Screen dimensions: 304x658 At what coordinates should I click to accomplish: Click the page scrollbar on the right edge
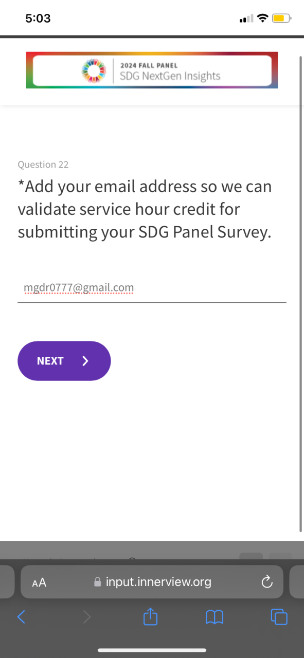(301, 293)
